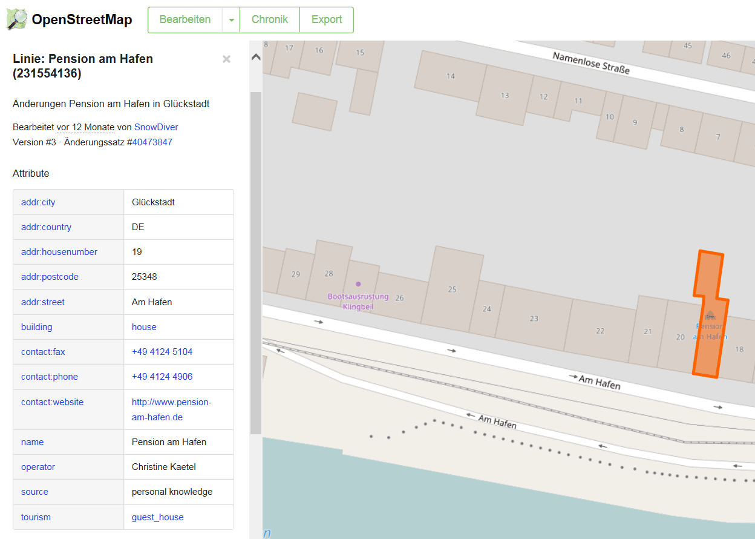The image size is (755, 539).
Task: Click the tourism key link
Action: (36, 517)
